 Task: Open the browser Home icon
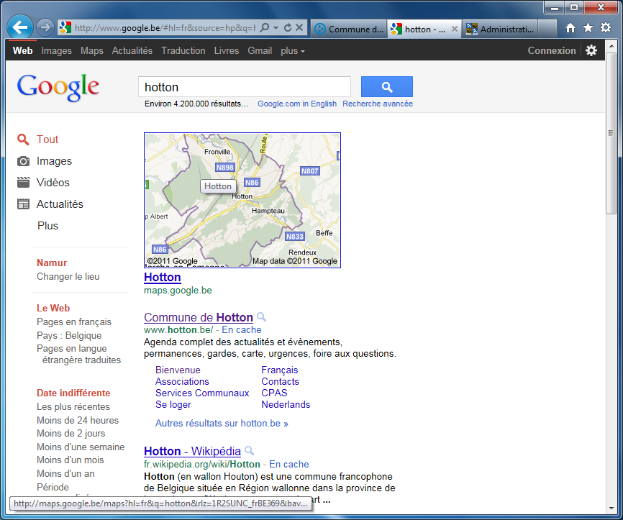coord(570,28)
